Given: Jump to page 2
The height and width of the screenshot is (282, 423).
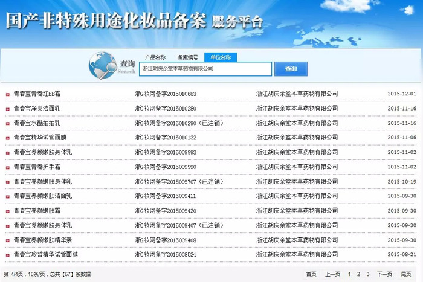Looking at the screenshot, I should [x=358, y=274].
